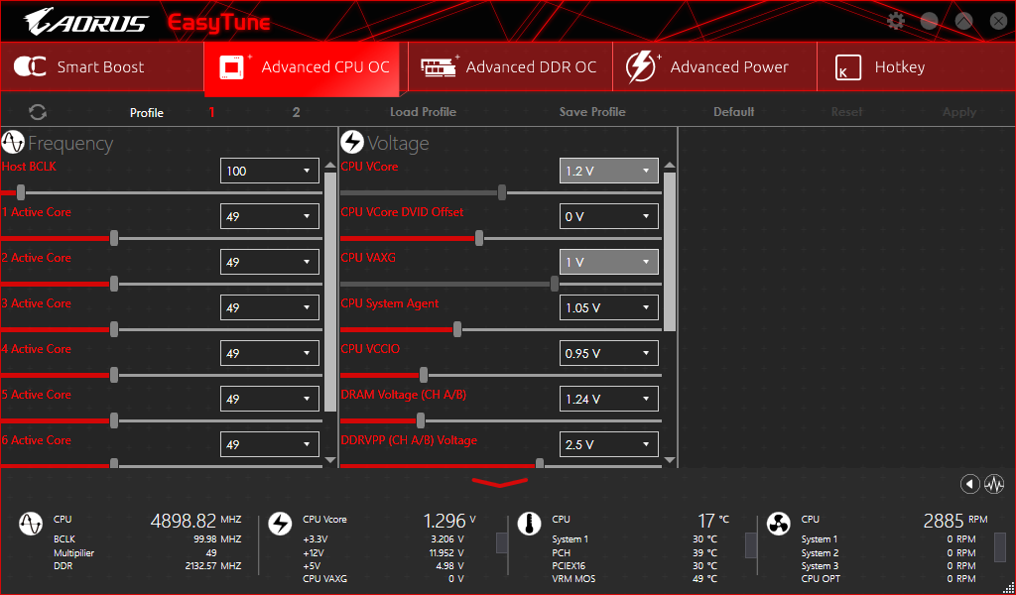This screenshot has width=1016, height=595.
Task: Open the 6 Active Core dropdown
Action: tap(270, 445)
